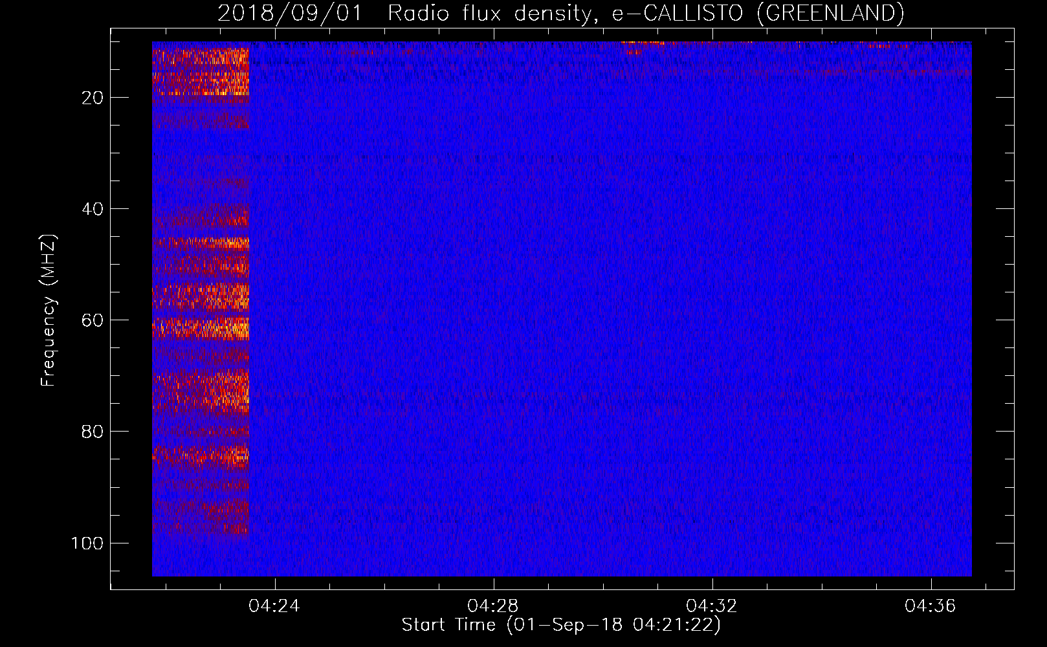1047x647 pixels.
Task: Click the 'Start Time (01-Sep-18 04:21:22)' axis label
Action: click(x=561, y=625)
